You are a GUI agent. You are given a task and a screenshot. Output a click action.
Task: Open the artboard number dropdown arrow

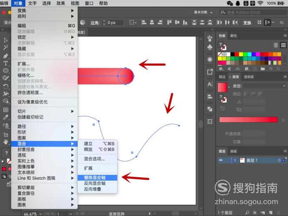pos(71,214)
